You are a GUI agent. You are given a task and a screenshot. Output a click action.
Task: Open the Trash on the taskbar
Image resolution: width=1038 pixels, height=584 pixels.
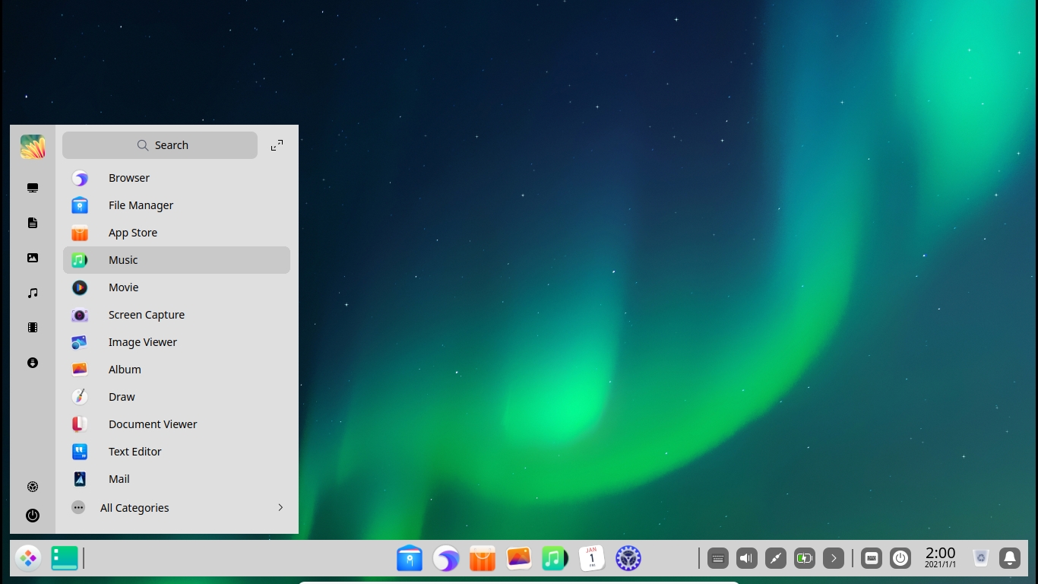pos(980,557)
